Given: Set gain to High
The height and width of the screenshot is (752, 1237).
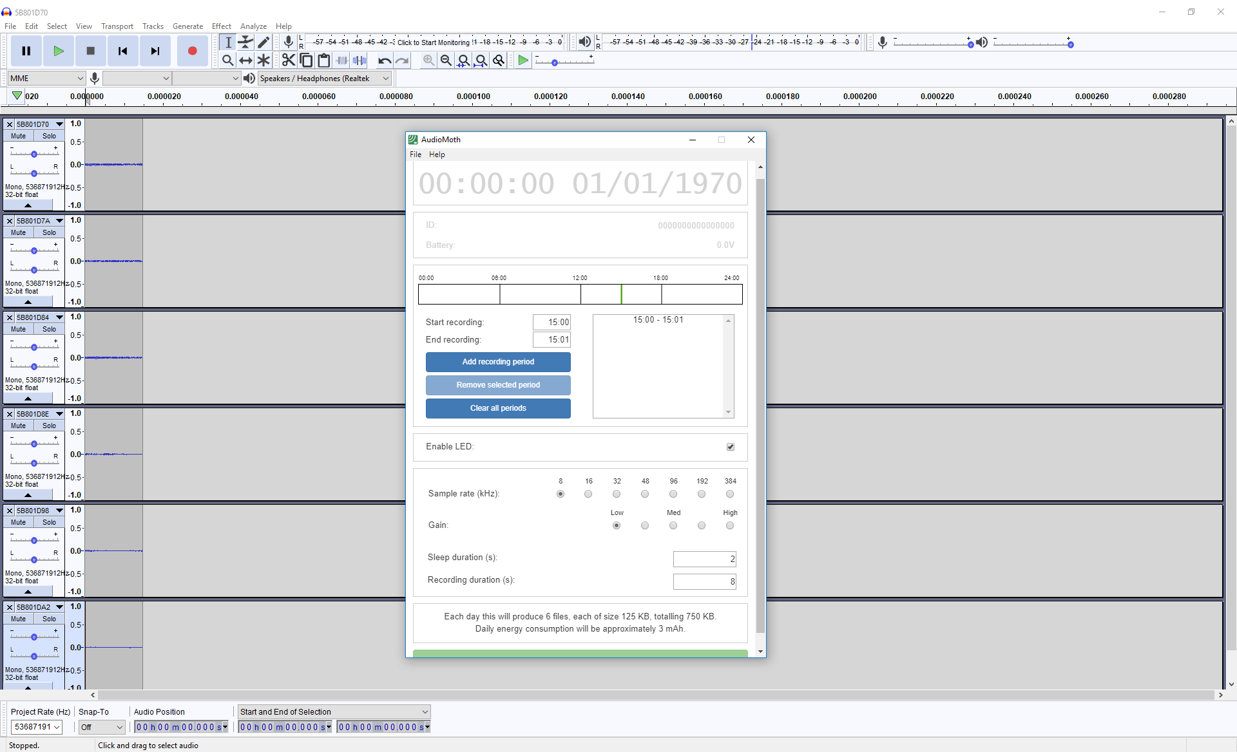Looking at the screenshot, I should pos(730,525).
